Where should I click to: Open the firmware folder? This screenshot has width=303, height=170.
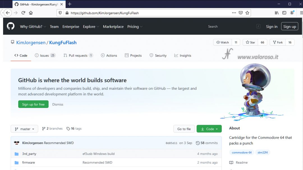[28, 162]
